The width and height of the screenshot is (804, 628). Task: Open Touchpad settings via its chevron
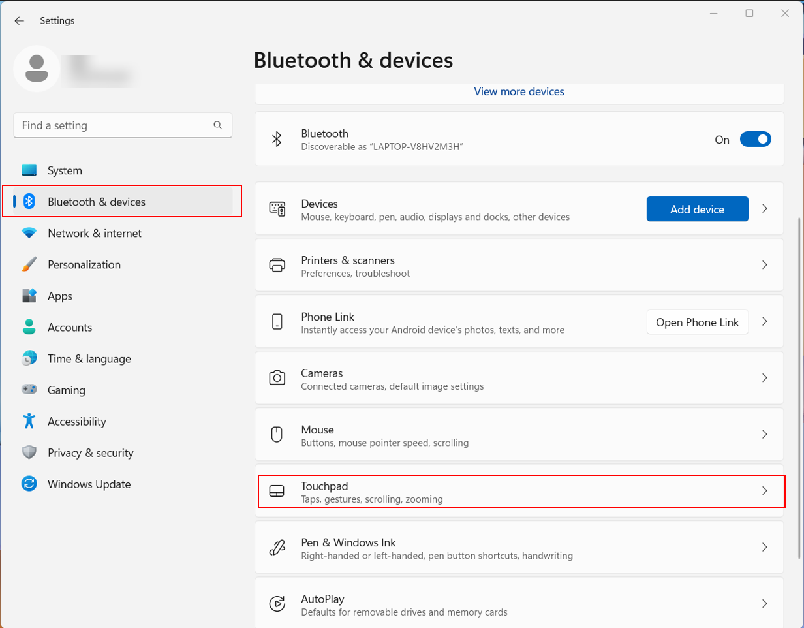coord(765,491)
